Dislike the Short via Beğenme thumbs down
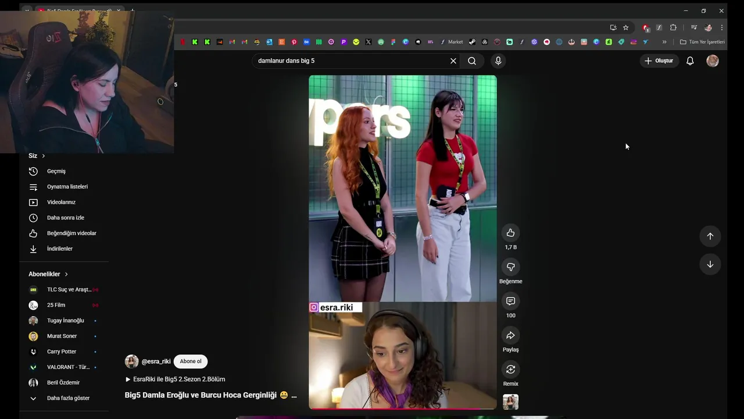This screenshot has width=744, height=419. click(x=510, y=267)
